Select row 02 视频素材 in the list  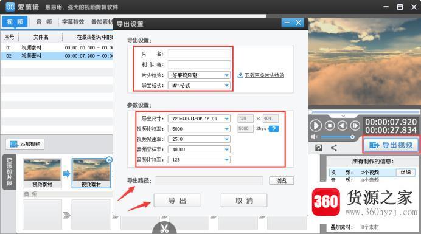point(57,56)
